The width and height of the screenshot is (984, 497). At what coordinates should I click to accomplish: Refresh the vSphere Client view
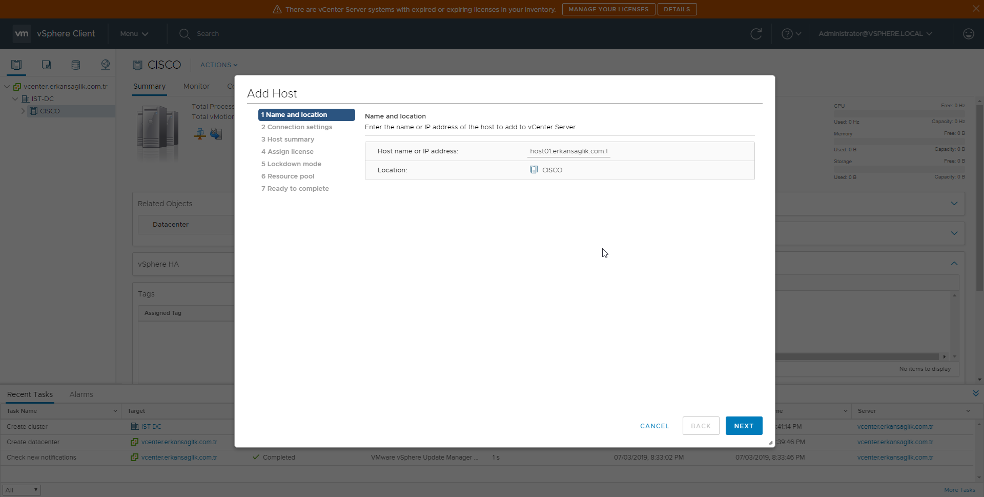tap(756, 34)
